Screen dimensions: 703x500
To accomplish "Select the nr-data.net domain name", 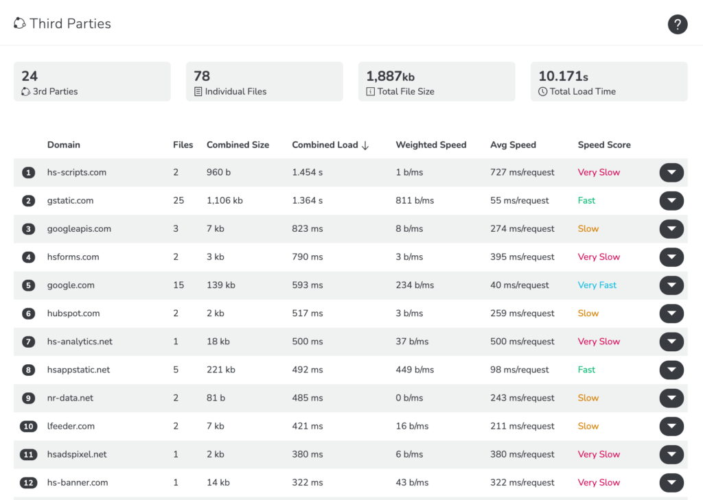I will 71,398.
